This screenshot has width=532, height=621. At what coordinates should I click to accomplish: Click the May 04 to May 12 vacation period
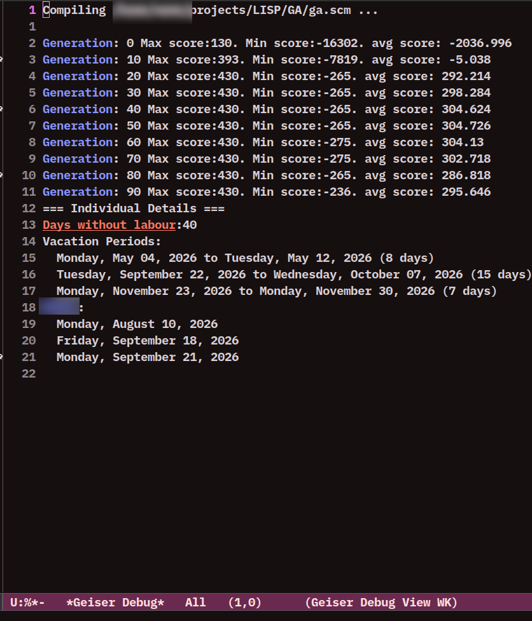click(x=246, y=258)
